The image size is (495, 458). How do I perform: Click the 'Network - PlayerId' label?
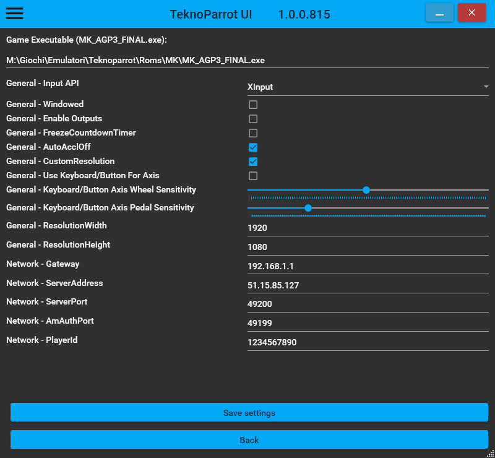pyautogui.click(x=42, y=340)
